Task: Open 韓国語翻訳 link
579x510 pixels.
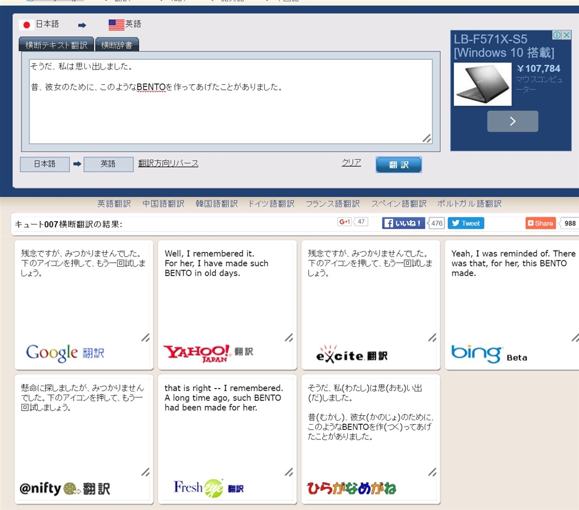Action: point(217,203)
